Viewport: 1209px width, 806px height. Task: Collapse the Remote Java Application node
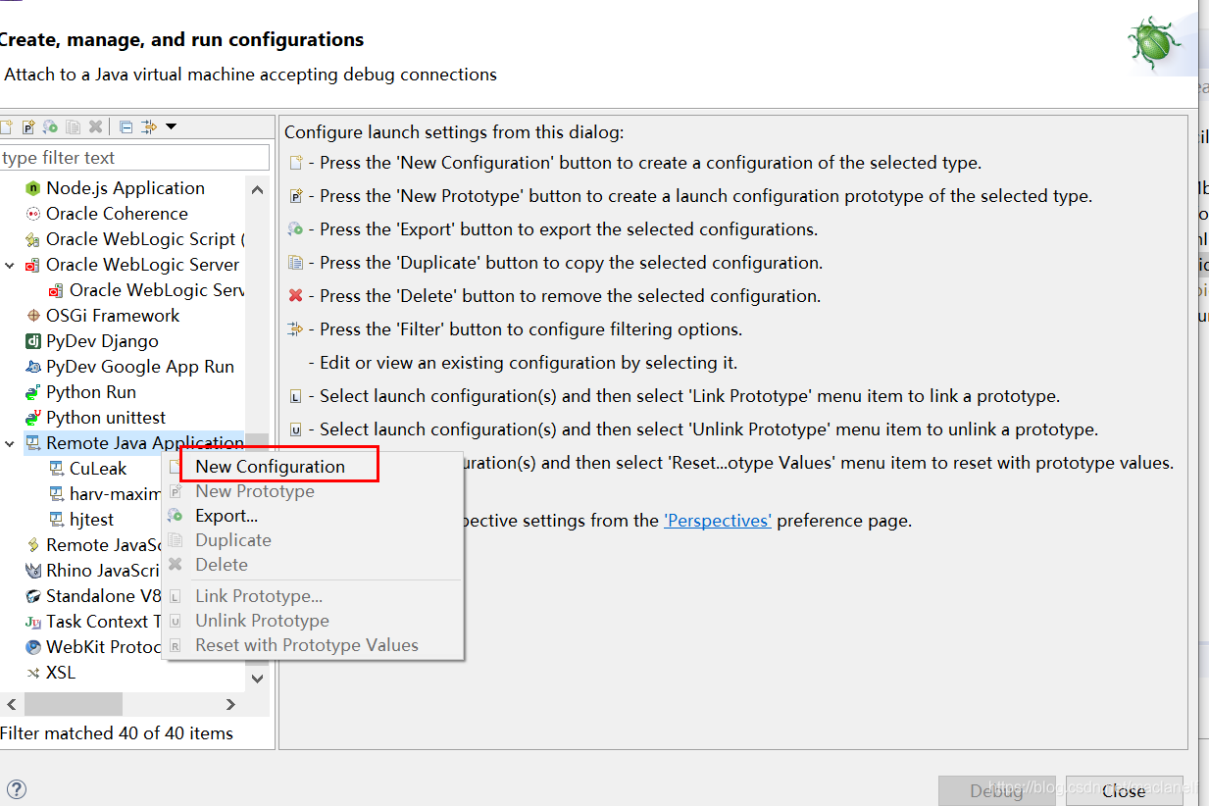[10, 443]
